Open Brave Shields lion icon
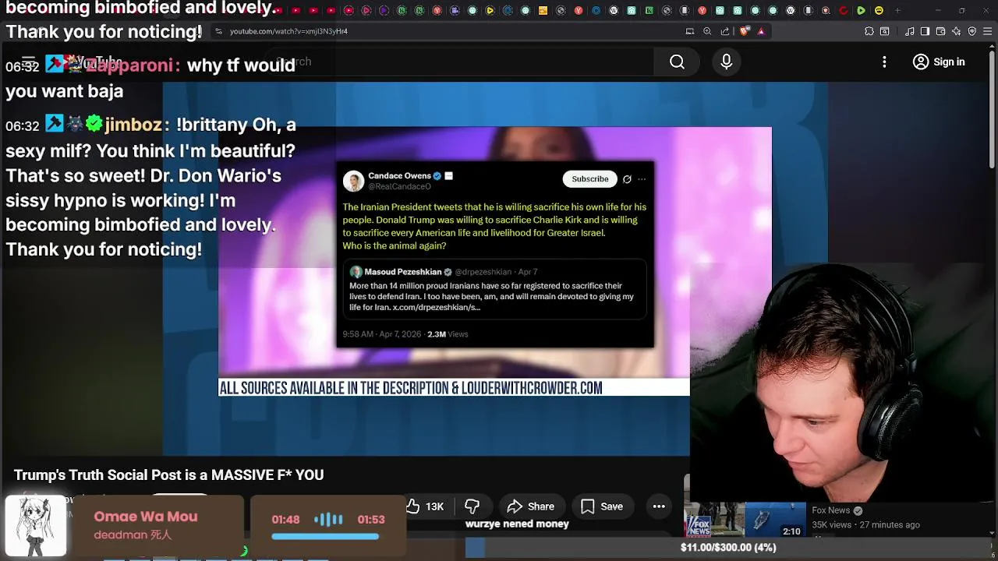Viewport: 998px width, 561px height. [744, 31]
